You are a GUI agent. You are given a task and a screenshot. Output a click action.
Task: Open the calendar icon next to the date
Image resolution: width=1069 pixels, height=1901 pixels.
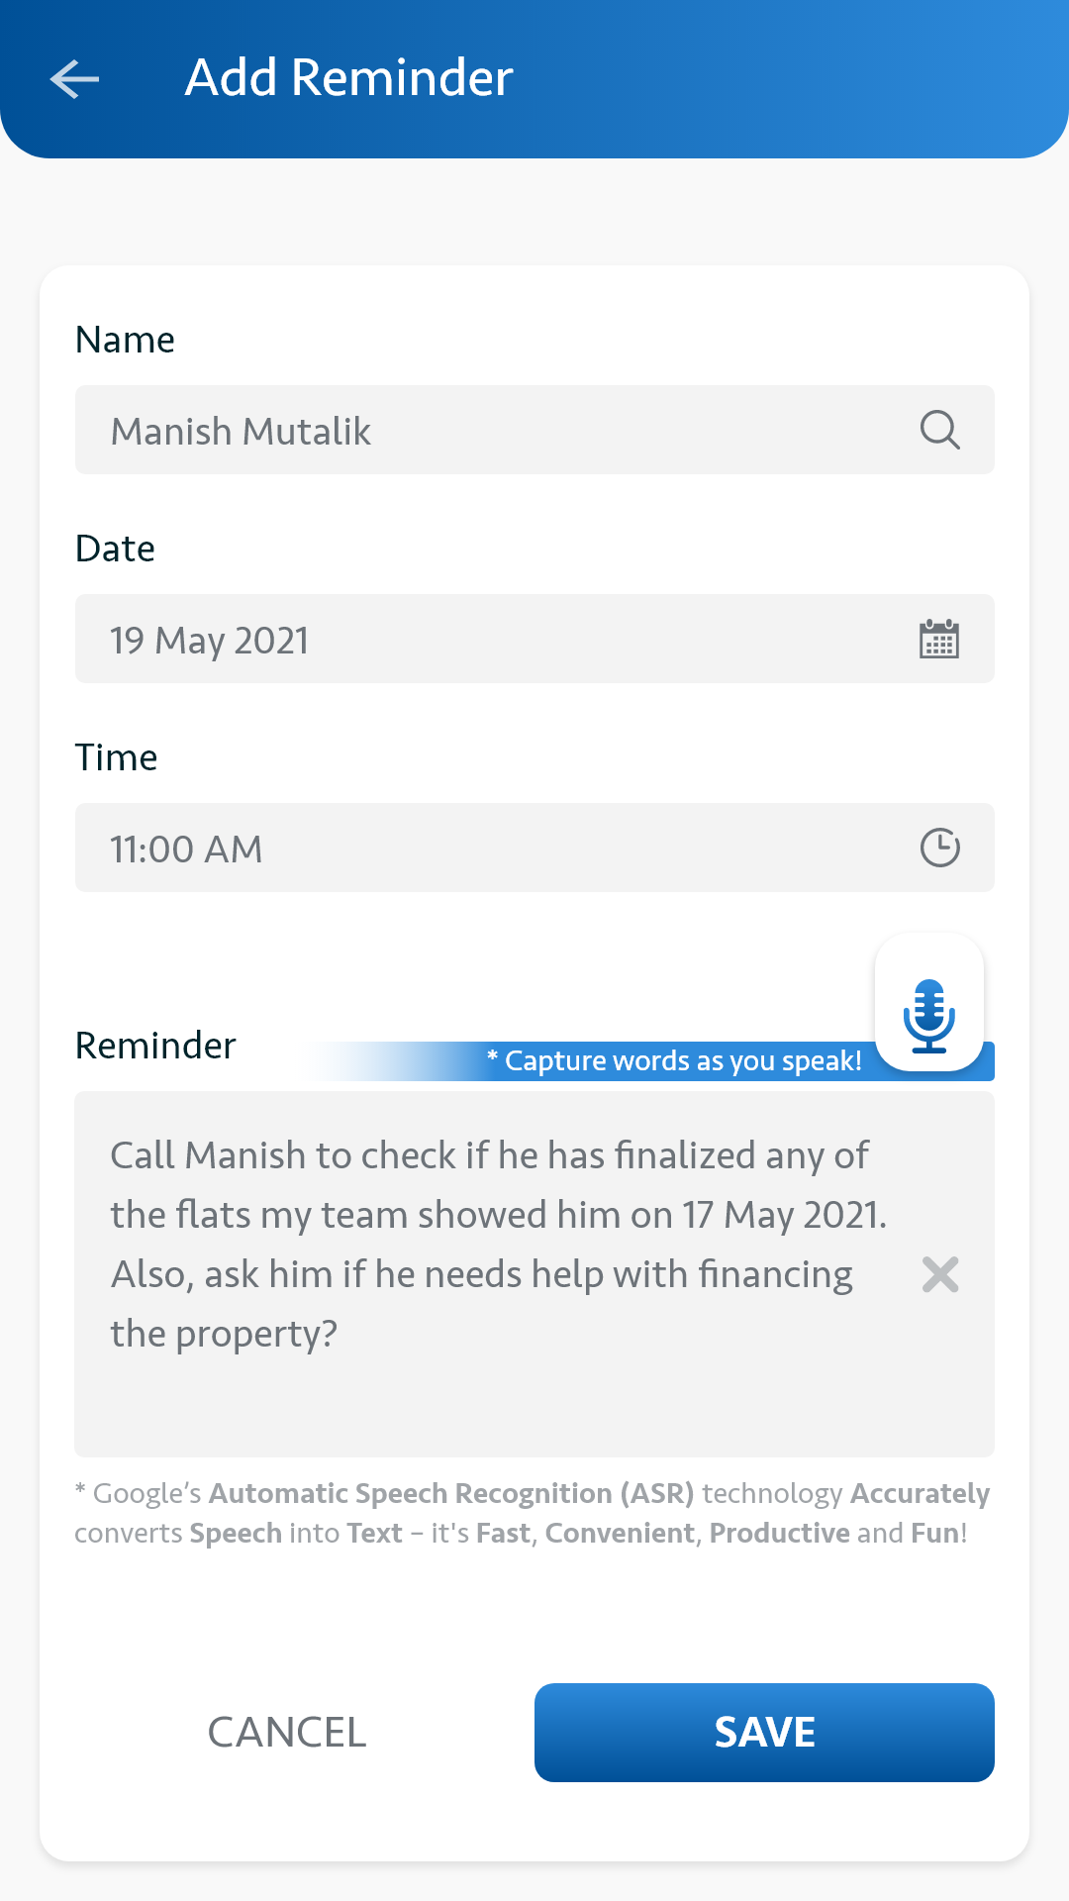938,640
